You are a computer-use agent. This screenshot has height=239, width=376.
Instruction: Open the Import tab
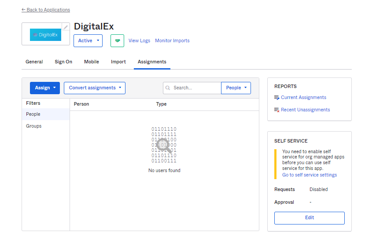coord(118,62)
